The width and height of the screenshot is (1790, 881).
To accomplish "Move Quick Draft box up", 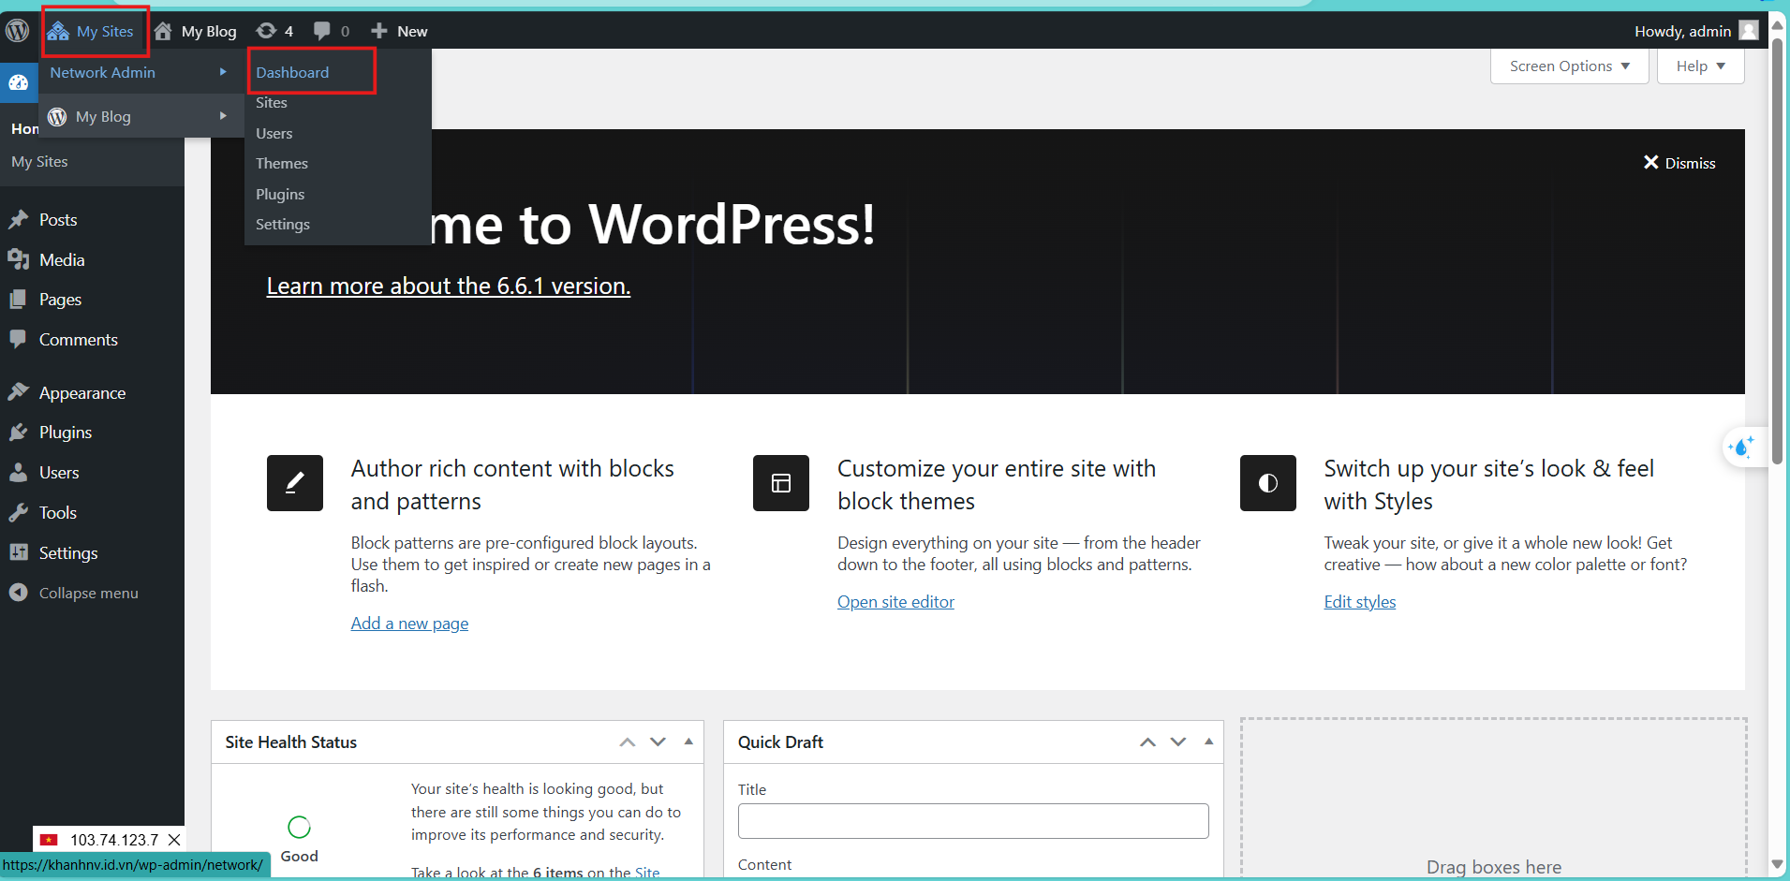I will coord(1147,742).
